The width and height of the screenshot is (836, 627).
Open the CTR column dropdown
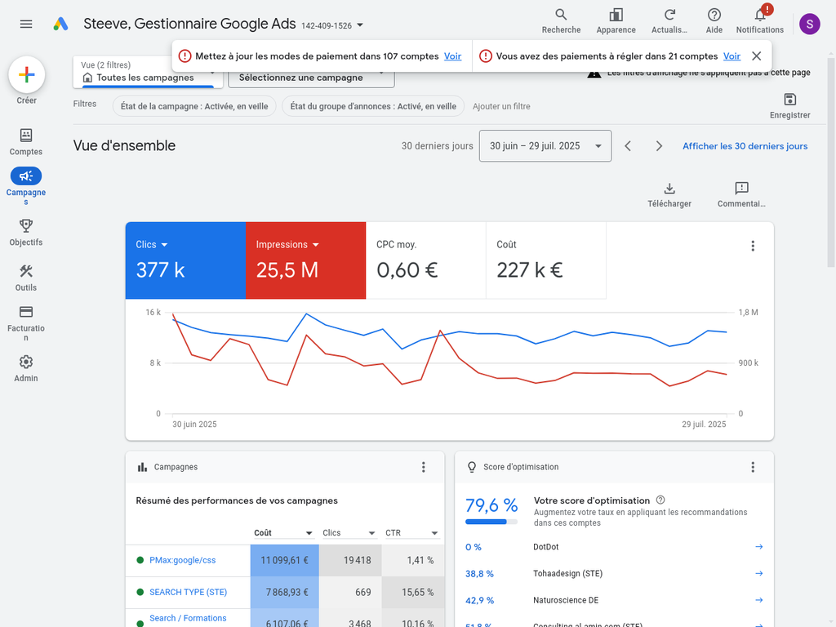pyautogui.click(x=411, y=532)
